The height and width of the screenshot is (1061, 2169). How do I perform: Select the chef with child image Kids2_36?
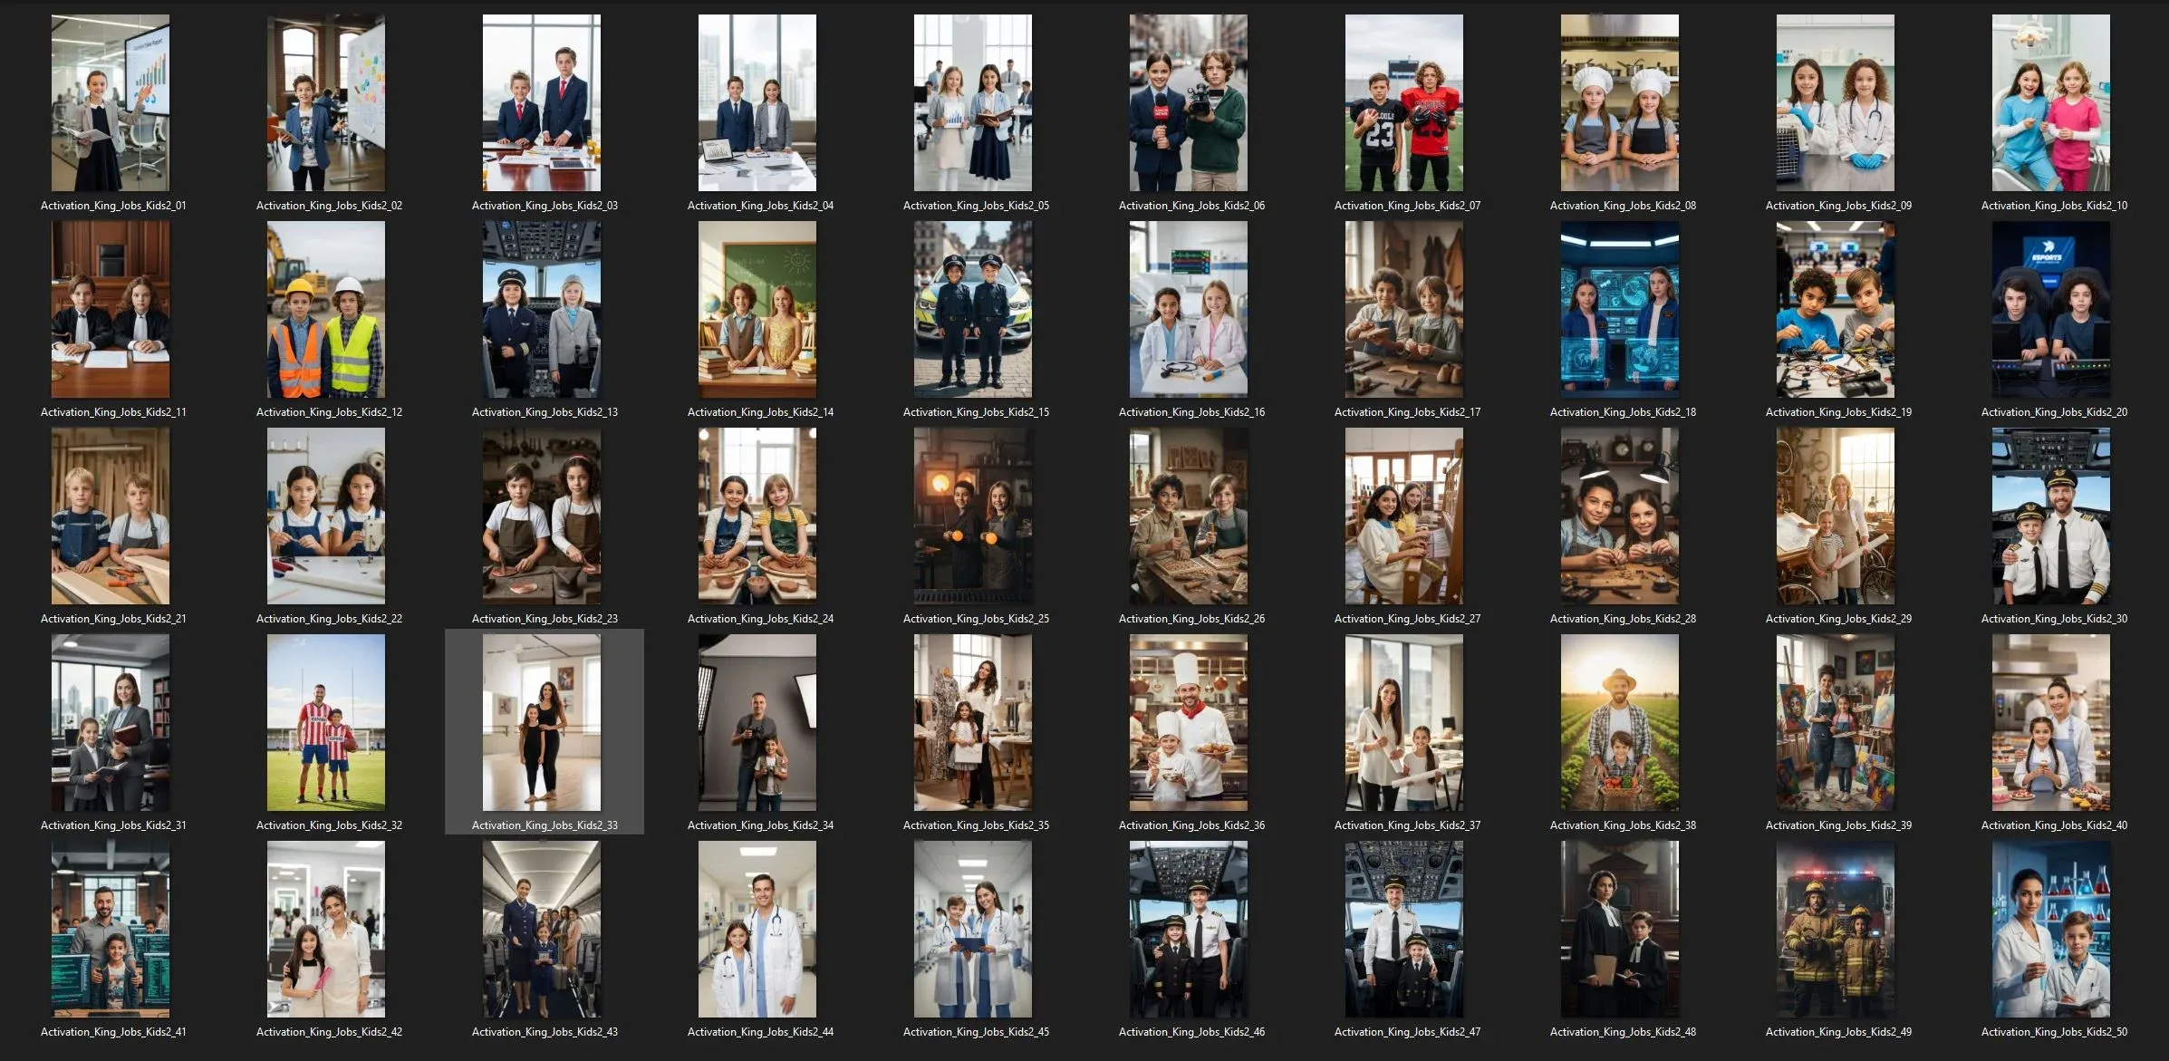(1188, 722)
